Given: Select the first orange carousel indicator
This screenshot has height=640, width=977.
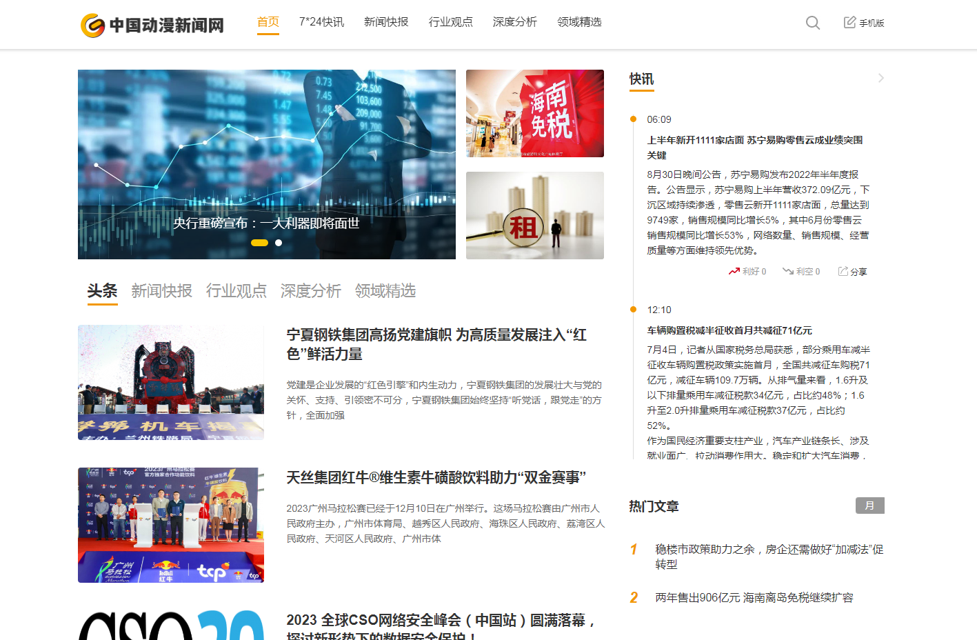Looking at the screenshot, I should [x=259, y=243].
